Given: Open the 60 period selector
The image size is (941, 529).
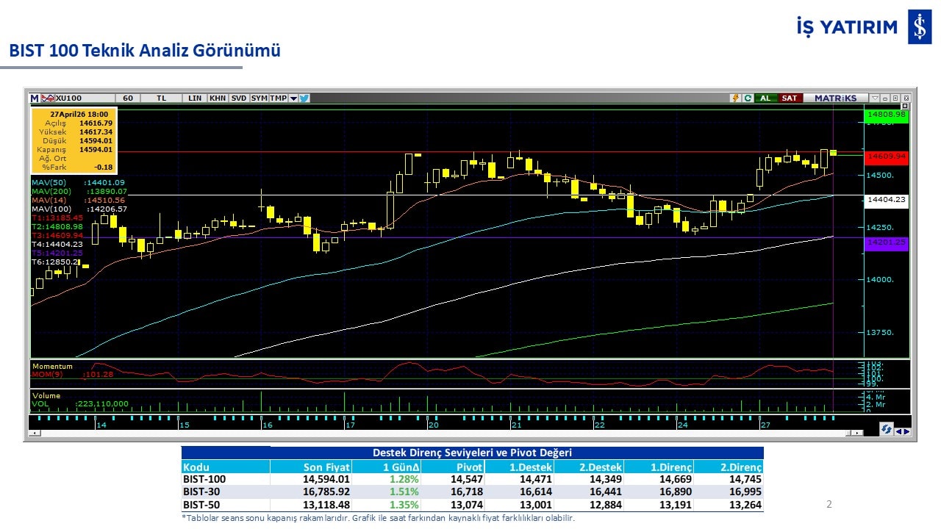Looking at the screenshot, I should tap(128, 98).
